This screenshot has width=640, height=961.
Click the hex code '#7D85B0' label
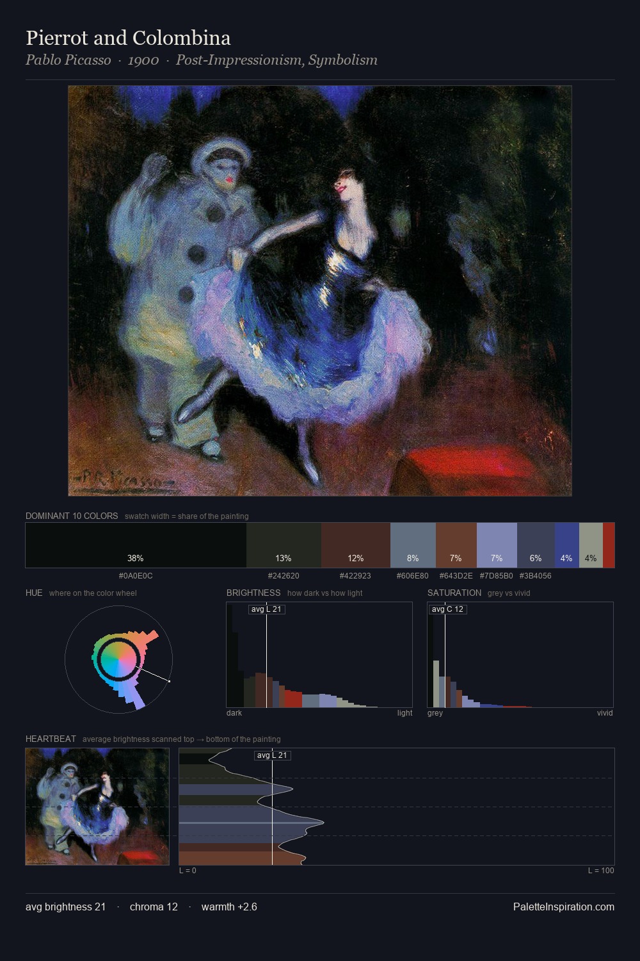click(x=497, y=576)
